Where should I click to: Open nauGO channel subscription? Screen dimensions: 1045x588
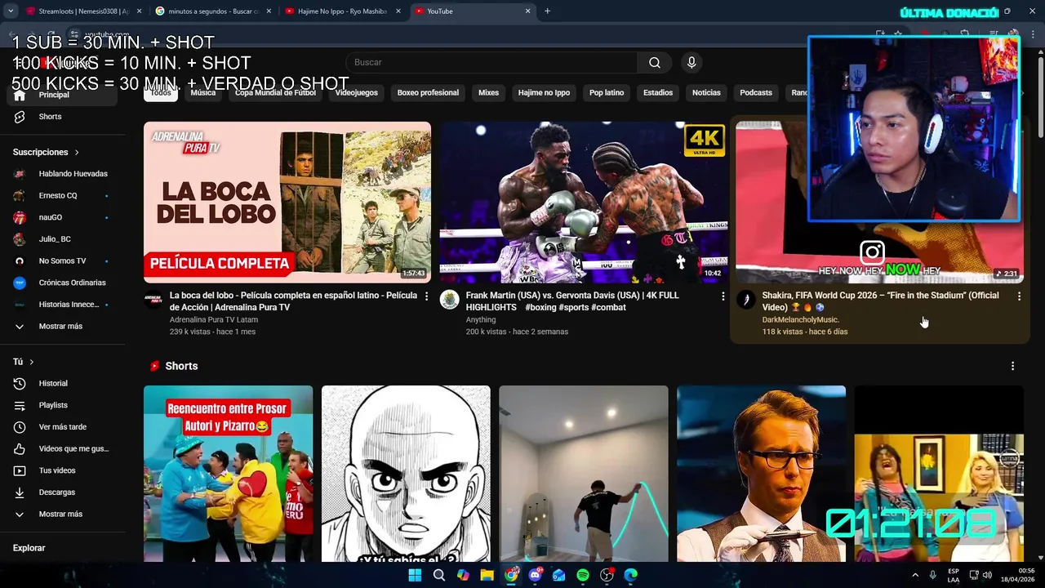(62, 217)
